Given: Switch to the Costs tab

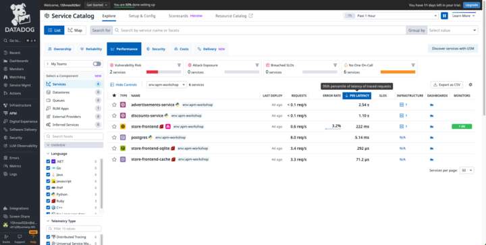Looking at the screenshot, I should click(x=182, y=49).
